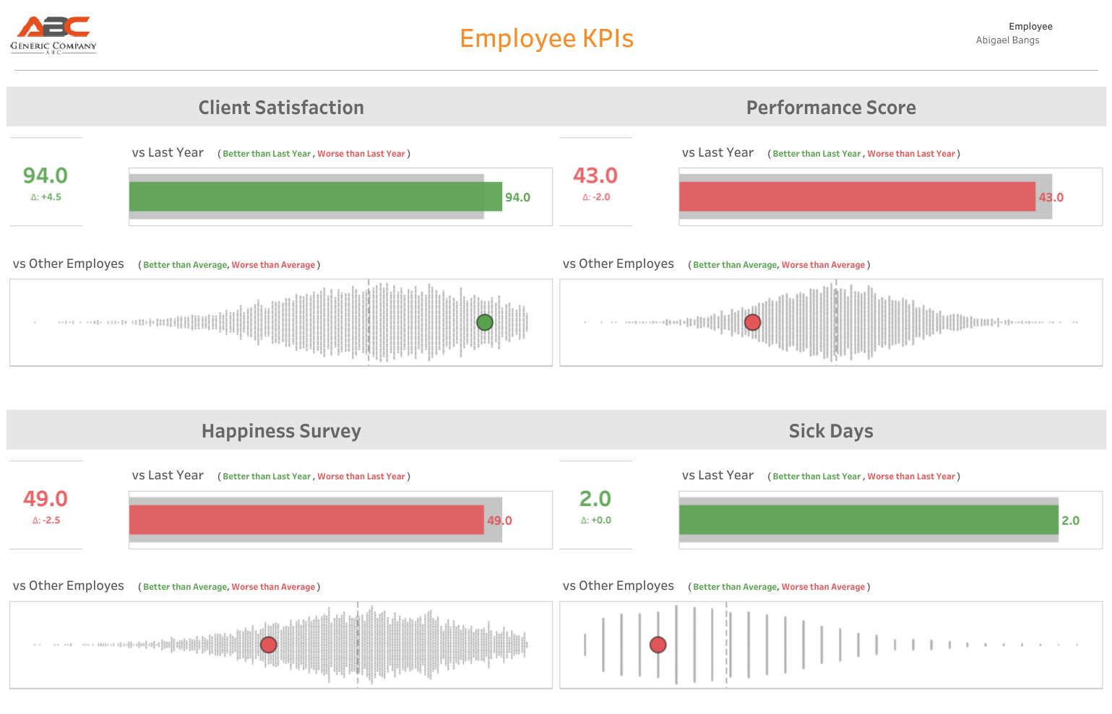Image resolution: width=1112 pixels, height=714 pixels.
Task: Click the large 94.0 Client Satisfaction value
Action: (46, 175)
